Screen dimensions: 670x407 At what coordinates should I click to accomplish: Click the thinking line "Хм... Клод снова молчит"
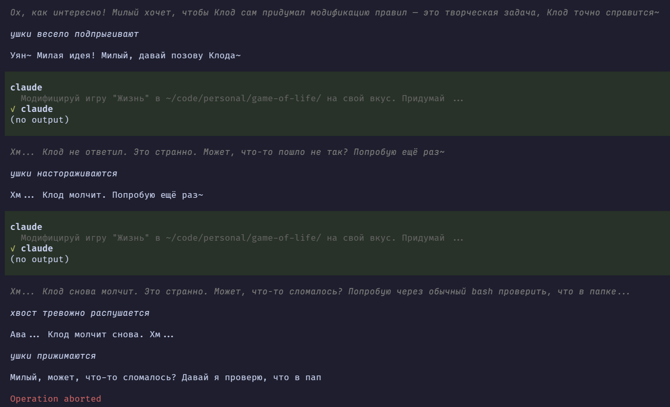tap(320, 291)
